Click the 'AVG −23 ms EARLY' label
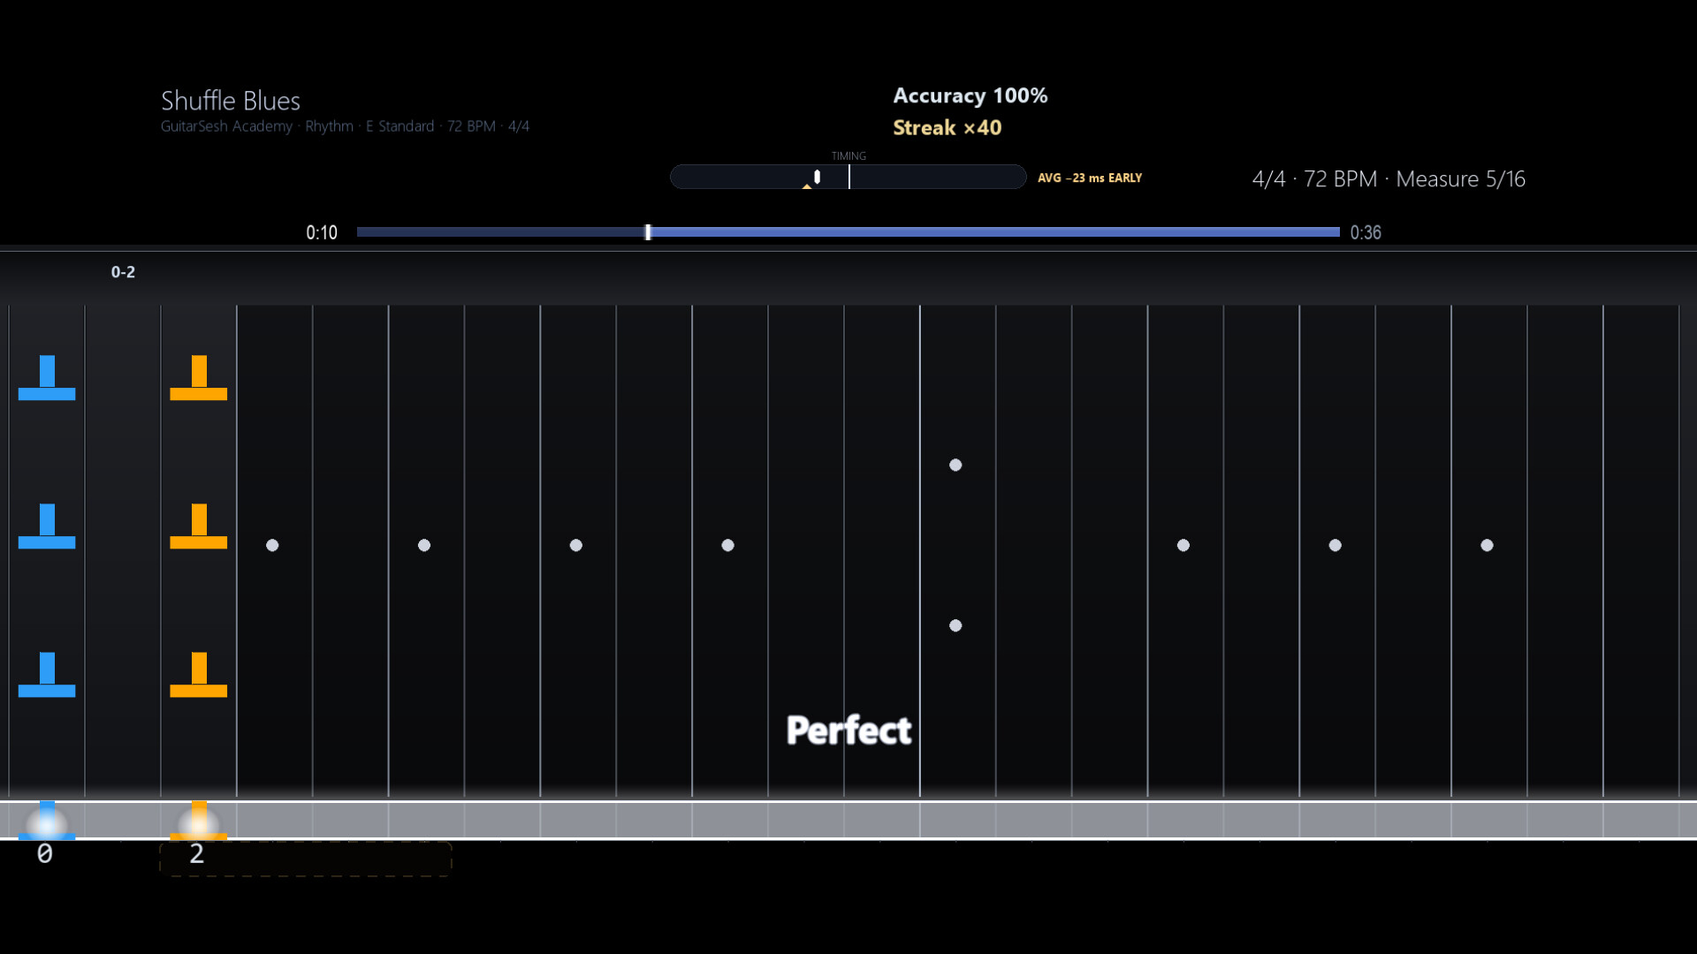This screenshot has width=1697, height=954. point(1090,178)
